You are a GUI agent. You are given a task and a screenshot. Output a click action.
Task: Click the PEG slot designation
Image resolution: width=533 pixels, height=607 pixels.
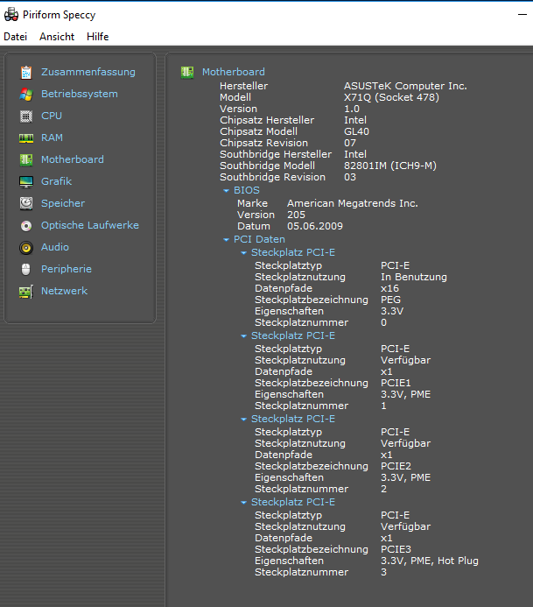390,300
